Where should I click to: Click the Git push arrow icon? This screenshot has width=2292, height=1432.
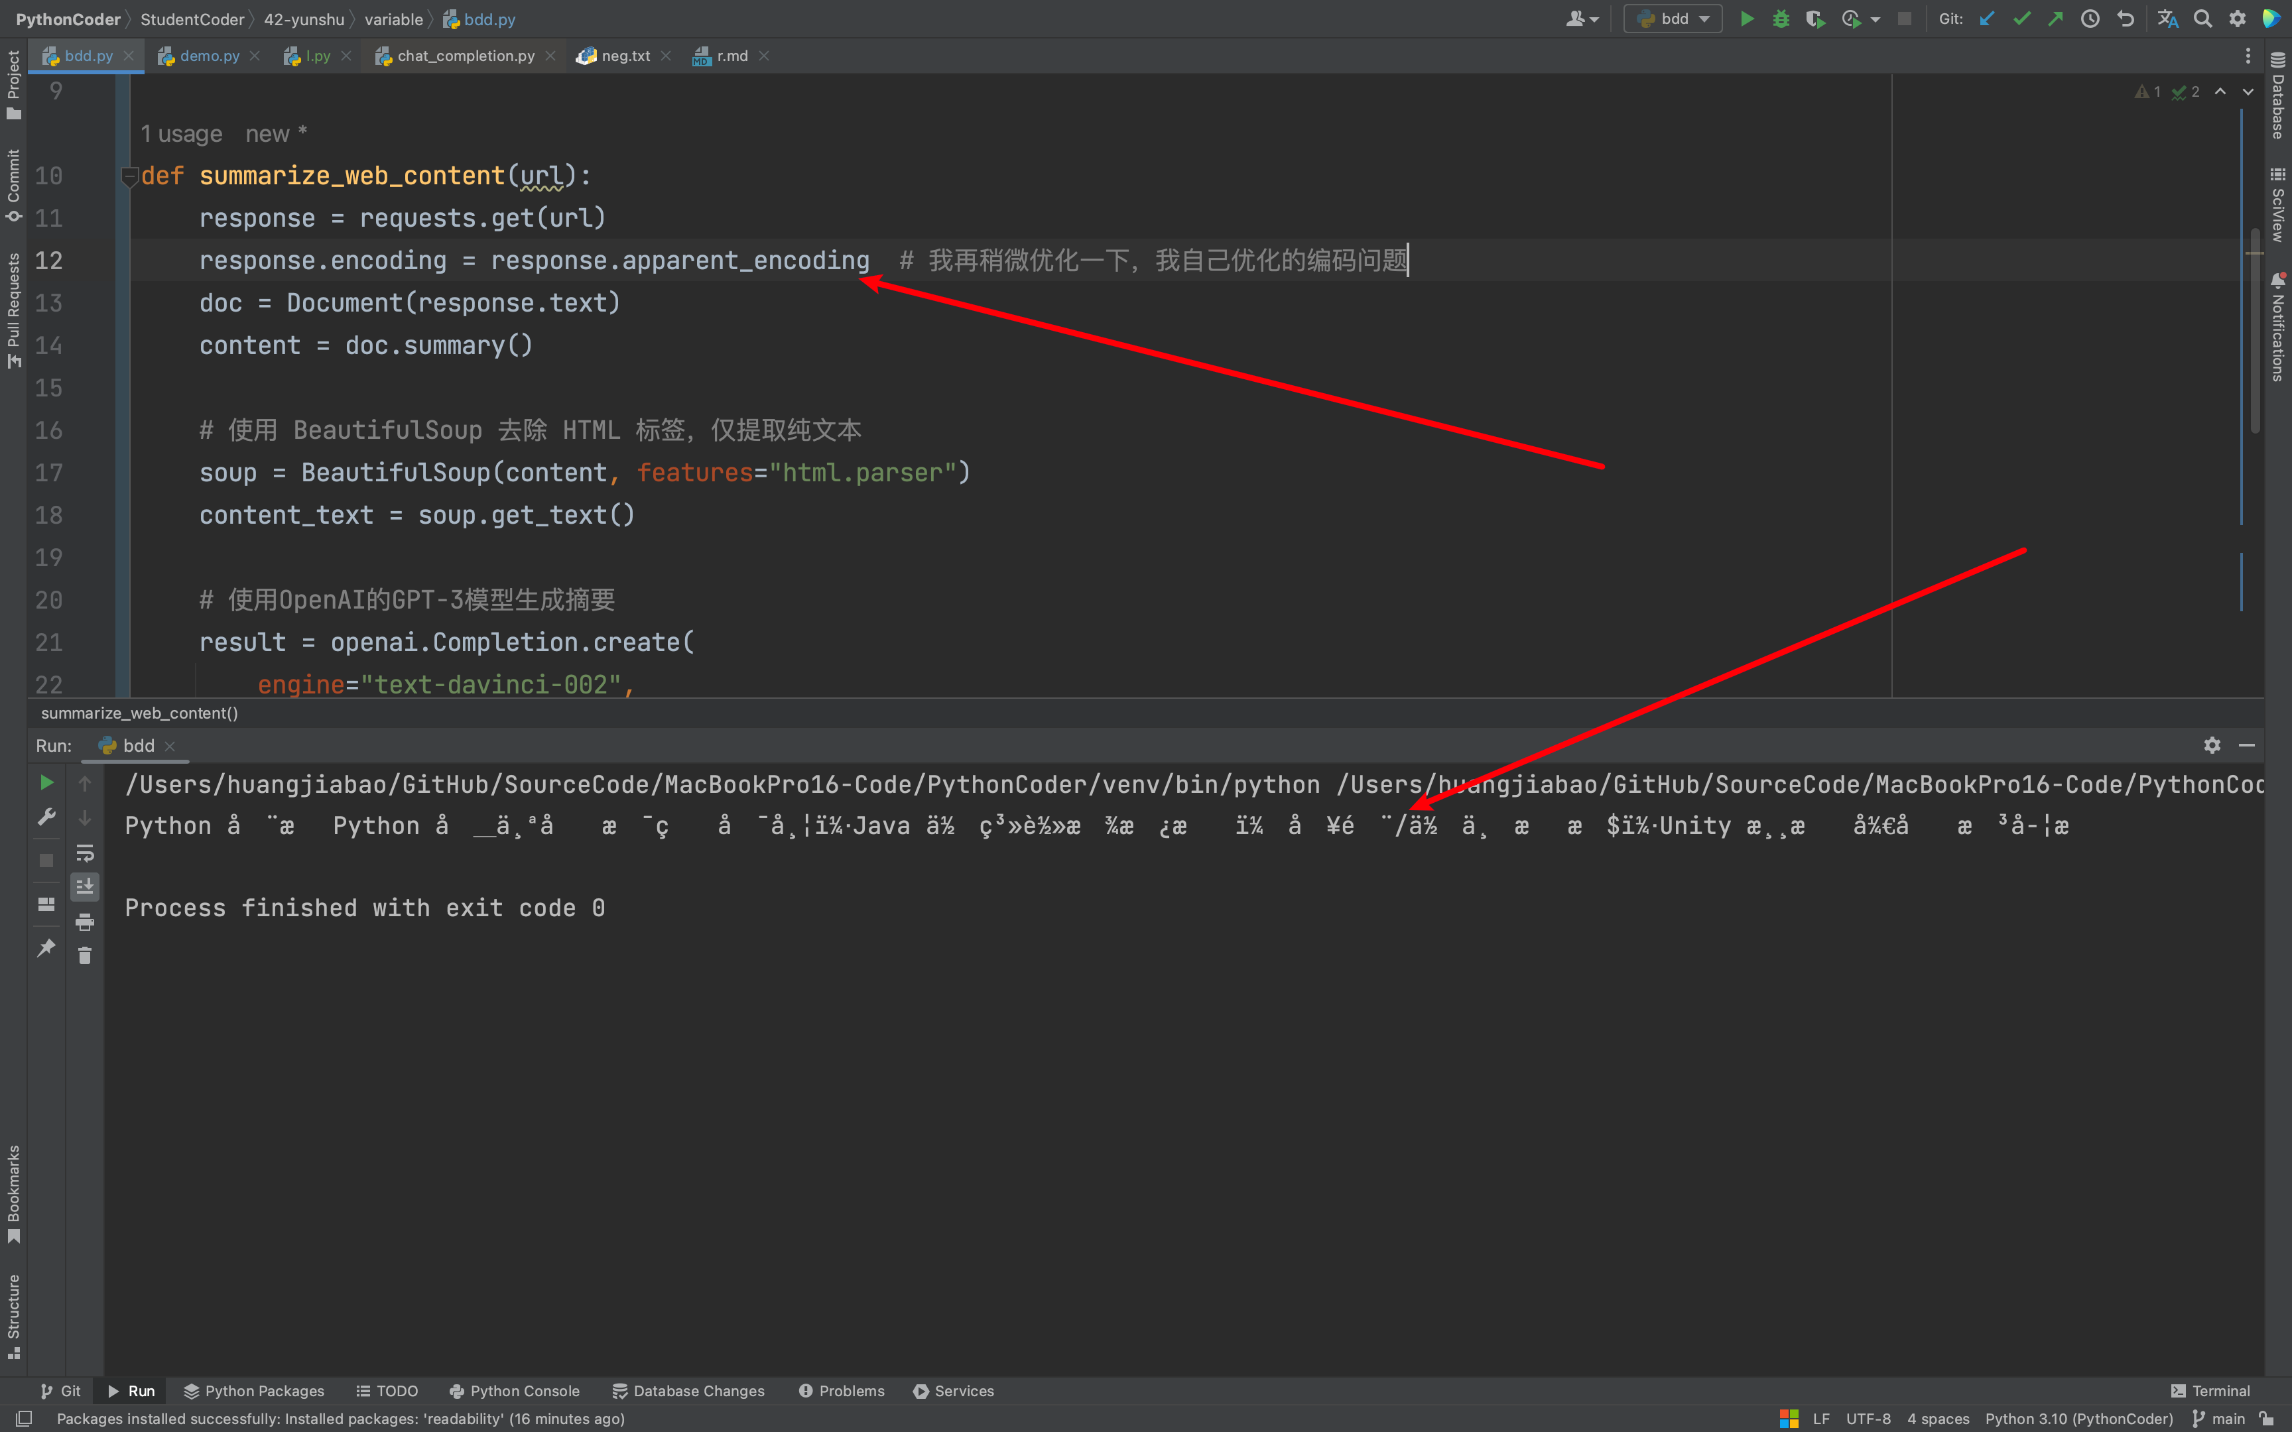2055,19
